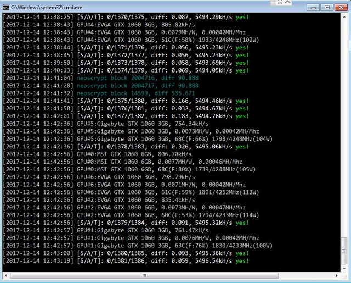The width and height of the screenshot is (351, 283).
Task: Click share count '0/1371/1376'
Action: 126,48
